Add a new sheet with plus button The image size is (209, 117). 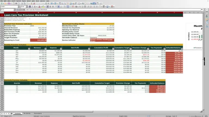coord(11,113)
